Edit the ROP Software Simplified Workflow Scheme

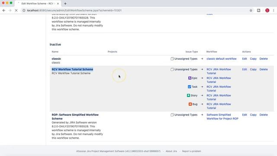245,115
